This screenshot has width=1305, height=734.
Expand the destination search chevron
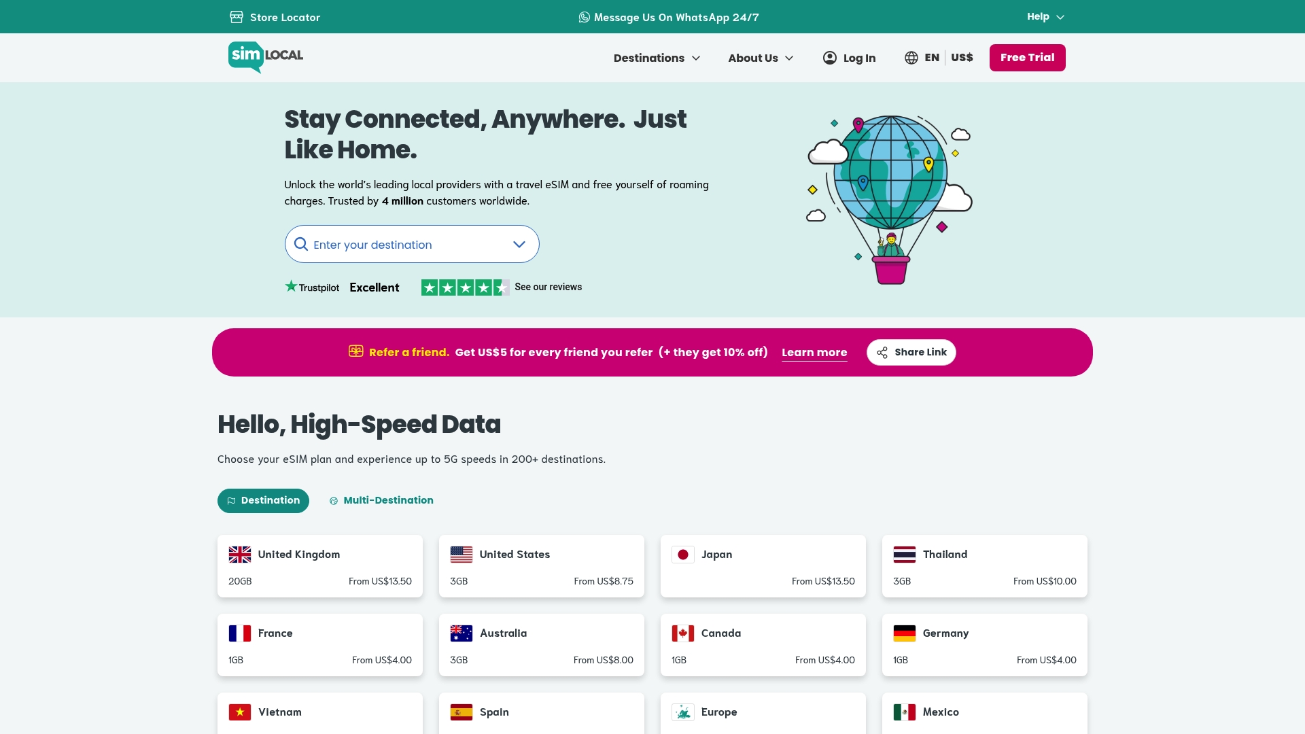(x=519, y=244)
